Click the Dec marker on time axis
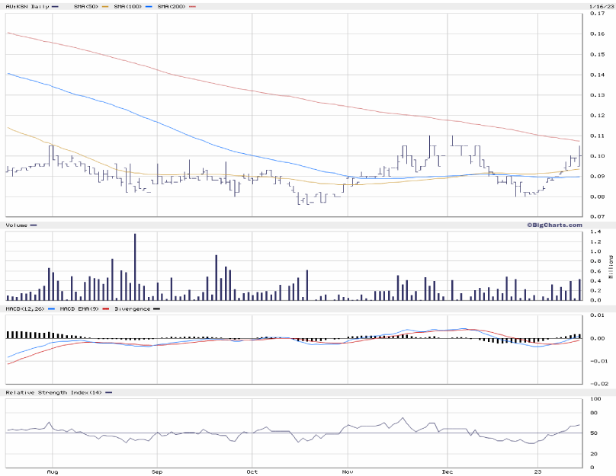 coord(448,471)
